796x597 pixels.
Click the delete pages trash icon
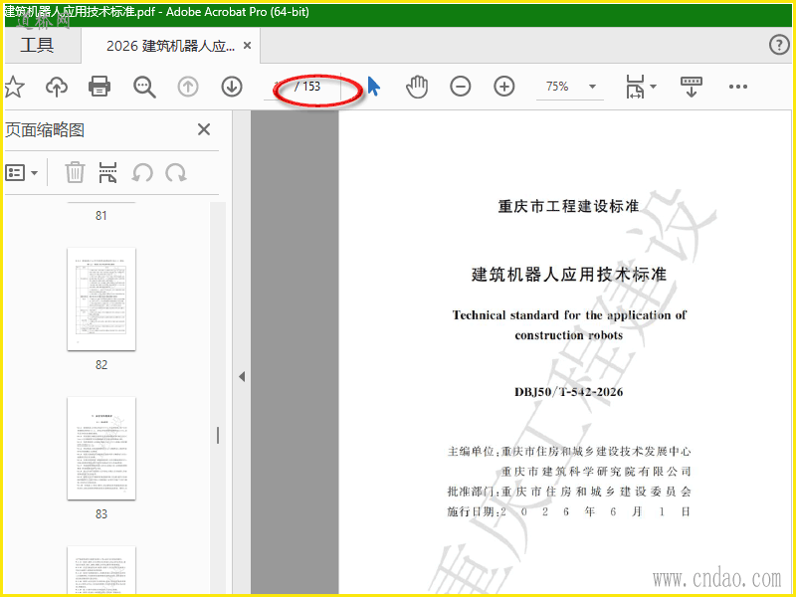pyautogui.click(x=75, y=172)
